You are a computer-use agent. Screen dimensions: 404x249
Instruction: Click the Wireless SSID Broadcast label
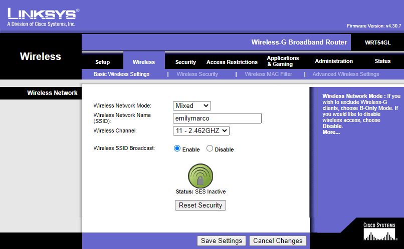coord(124,148)
